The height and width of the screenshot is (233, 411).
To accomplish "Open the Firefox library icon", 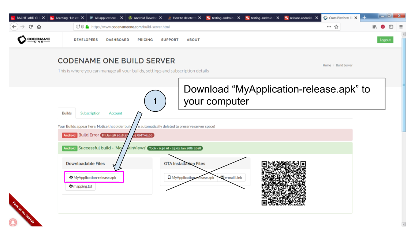I will (x=374, y=27).
